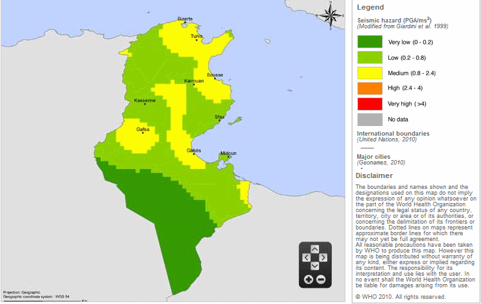The height and width of the screenshot is (304, 481).
Task: Click the Very low (0 - 0.2) label
Action: [410, 42]
